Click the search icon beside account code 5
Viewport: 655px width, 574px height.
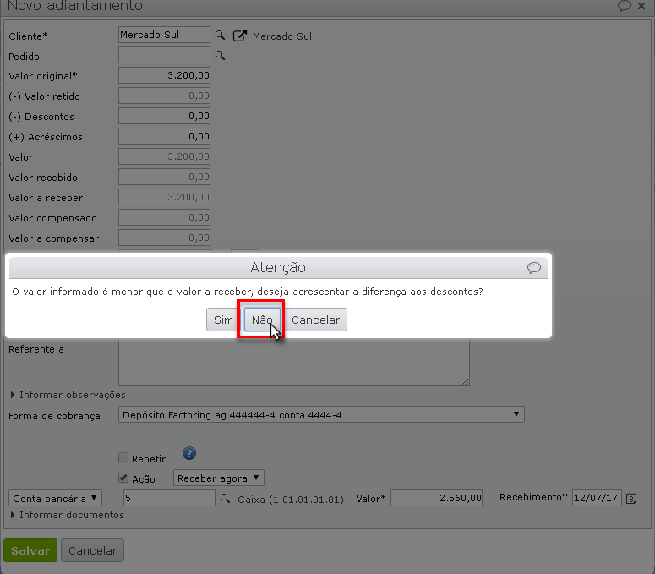(225, 498)
